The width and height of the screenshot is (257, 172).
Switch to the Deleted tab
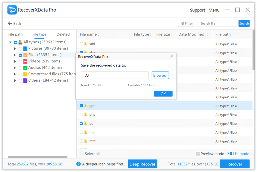click(63, 34)
